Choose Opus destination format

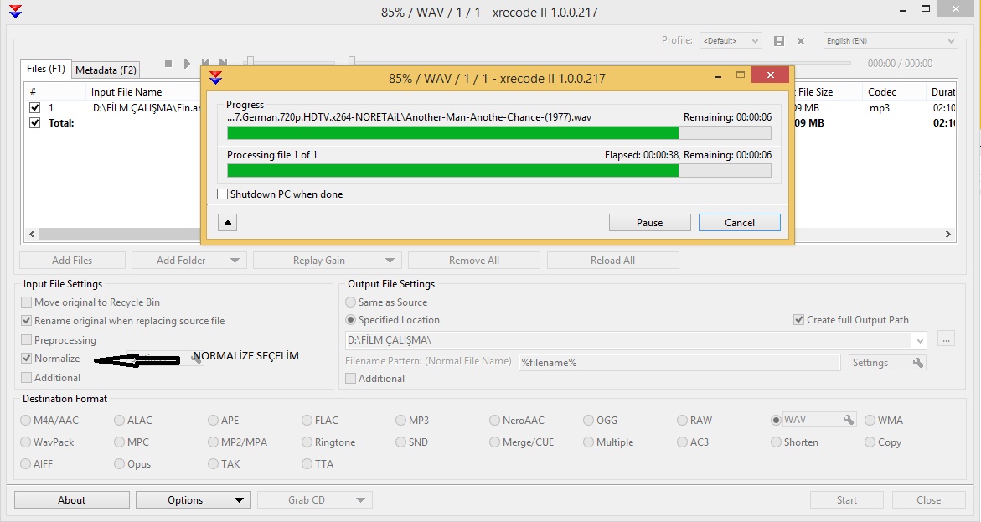[120, 464]
